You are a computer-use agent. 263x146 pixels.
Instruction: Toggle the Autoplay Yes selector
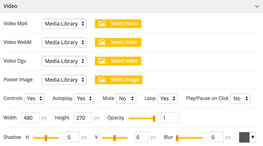pyautogui.click(x=84, y=99)
